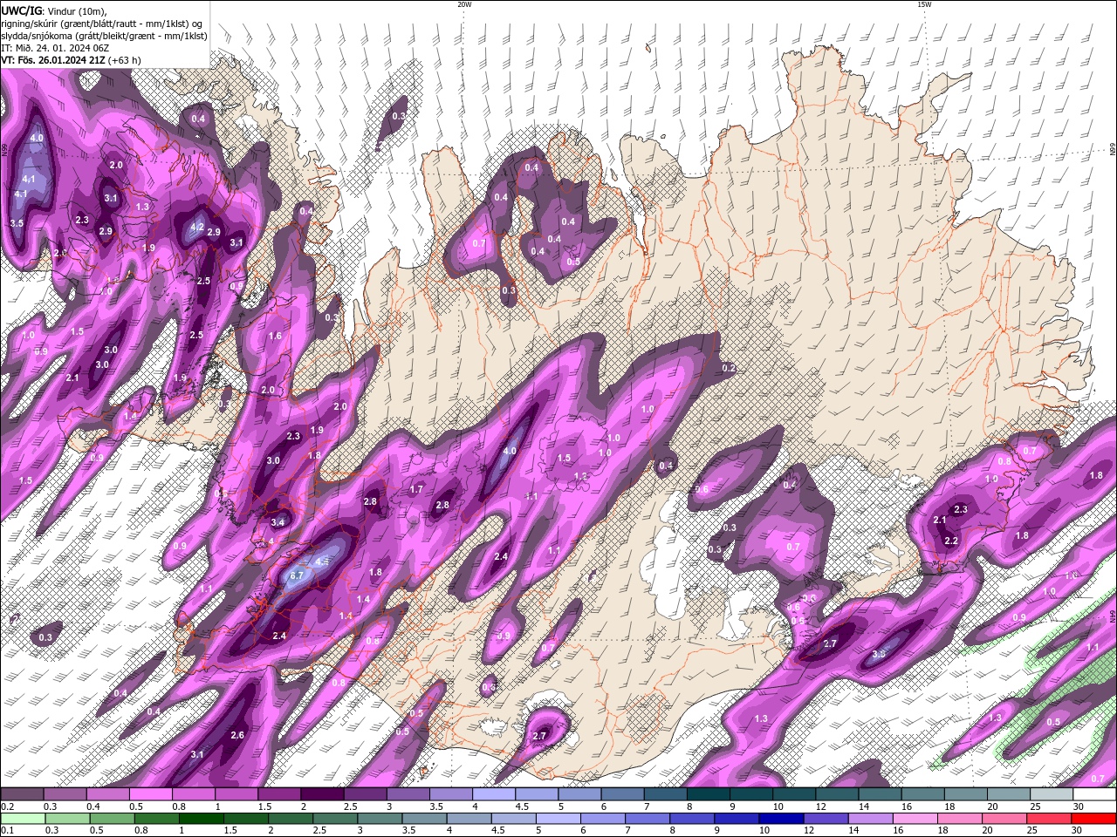
Task: Click the 6.7 precipitation maximum value
Action: (x=296, y=575)
